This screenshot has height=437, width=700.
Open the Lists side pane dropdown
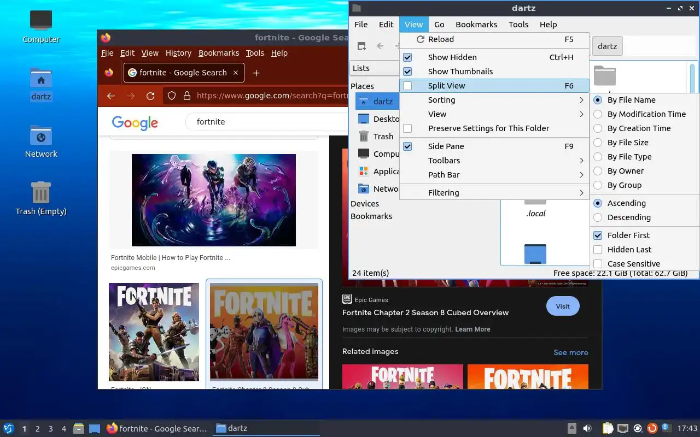(375, 68)
